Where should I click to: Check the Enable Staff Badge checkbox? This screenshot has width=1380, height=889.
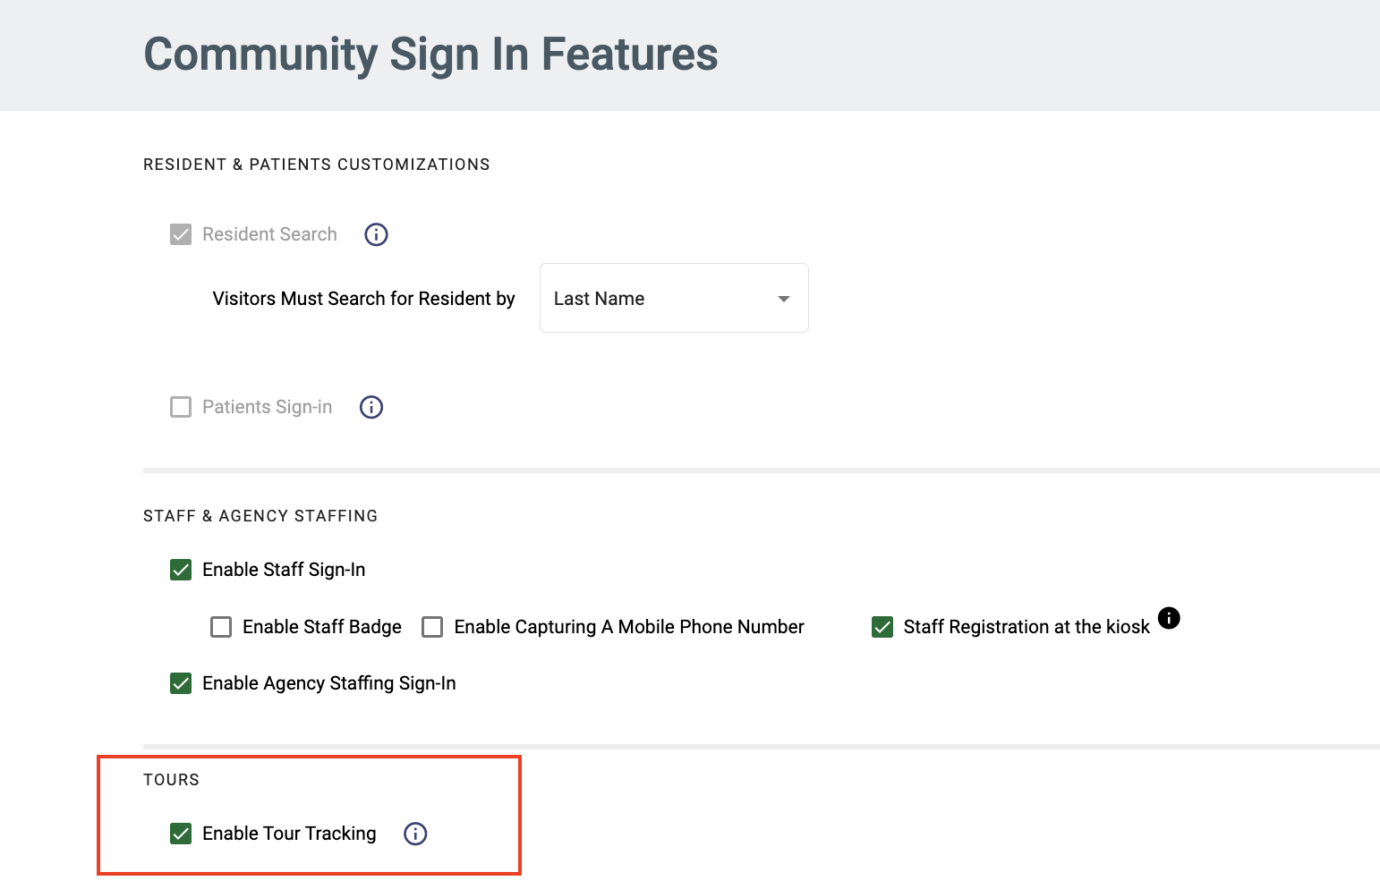pyautogui.click(x=221, y=627)
